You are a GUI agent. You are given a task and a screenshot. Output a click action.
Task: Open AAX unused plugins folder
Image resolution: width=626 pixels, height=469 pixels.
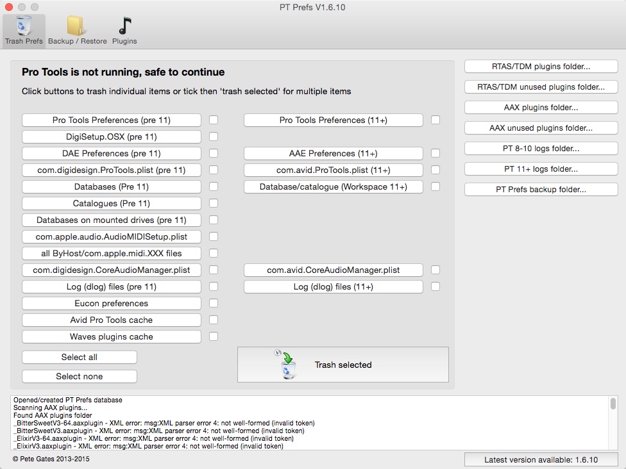tap(541, 128)
